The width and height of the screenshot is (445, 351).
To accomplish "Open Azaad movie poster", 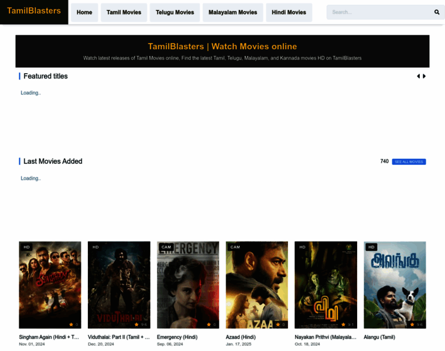I will (257, 285).
